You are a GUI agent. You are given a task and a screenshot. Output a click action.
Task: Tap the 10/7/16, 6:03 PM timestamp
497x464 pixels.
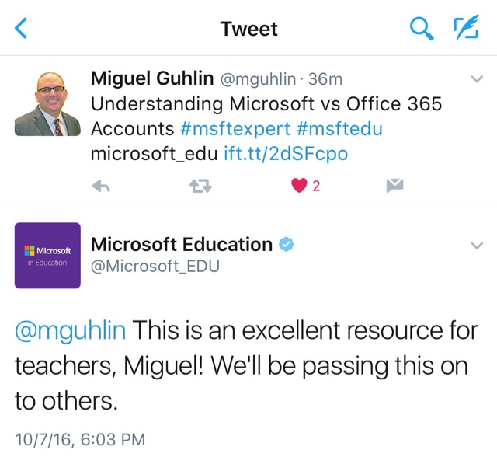tap(80, 439)
